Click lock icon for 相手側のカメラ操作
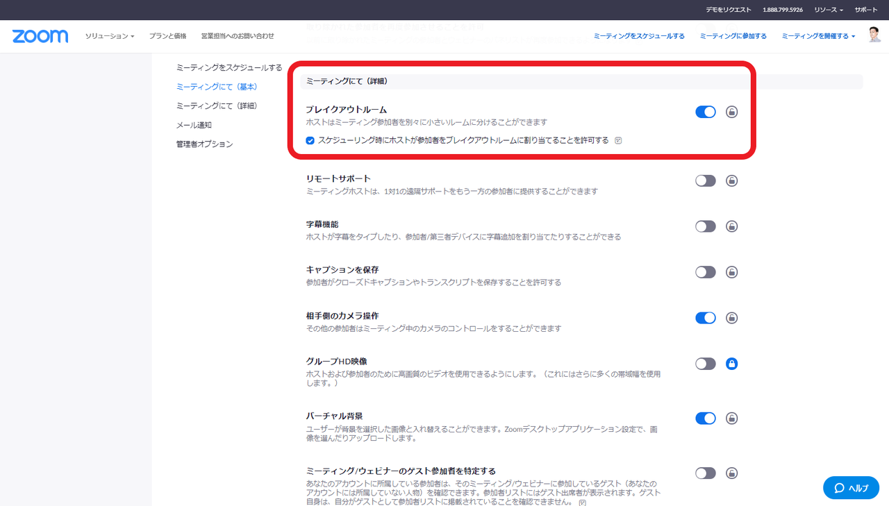 731,318
